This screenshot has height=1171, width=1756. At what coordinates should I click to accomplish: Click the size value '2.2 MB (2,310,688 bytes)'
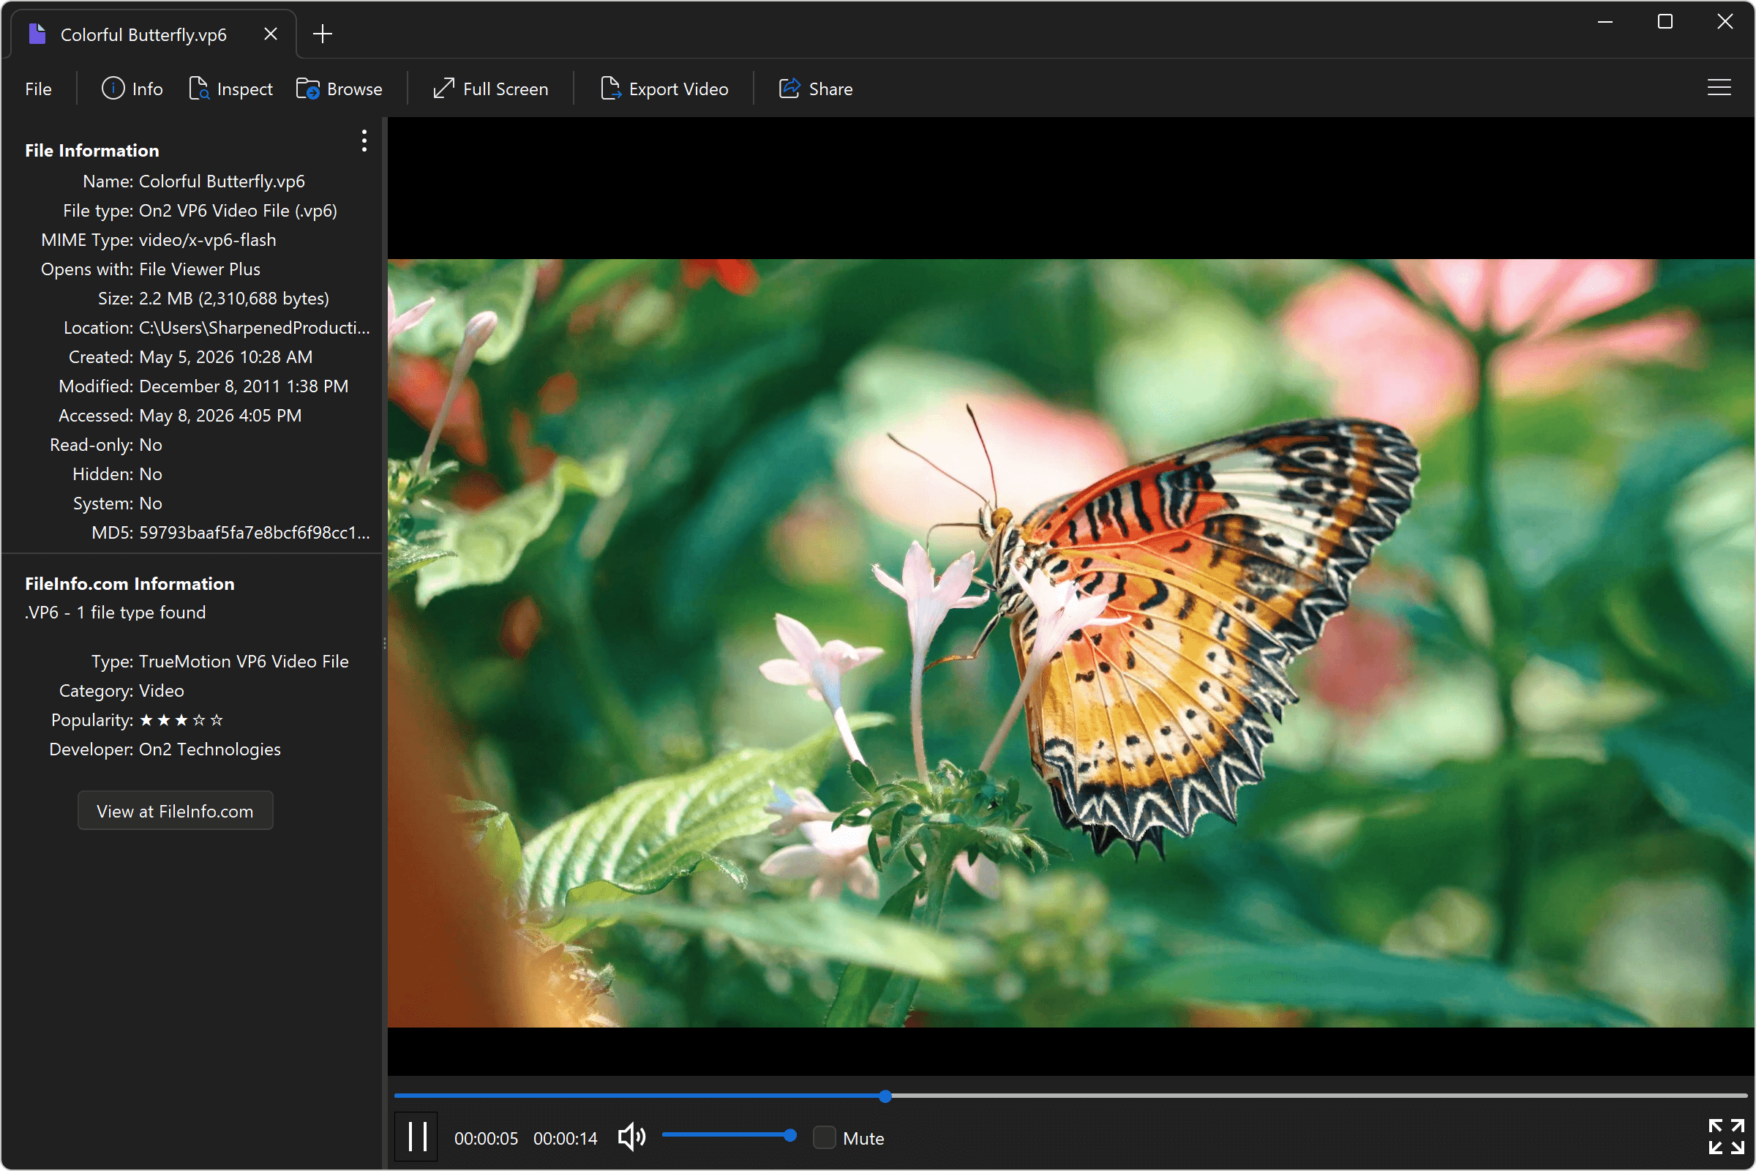[x=234, y=299]
